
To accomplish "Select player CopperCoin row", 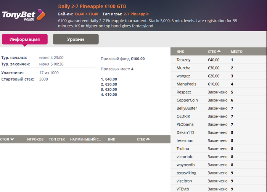I will [218, 100].
